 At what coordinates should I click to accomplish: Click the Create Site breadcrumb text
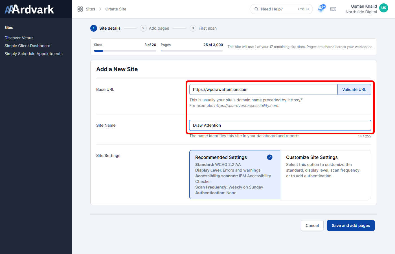pos(116,9)
